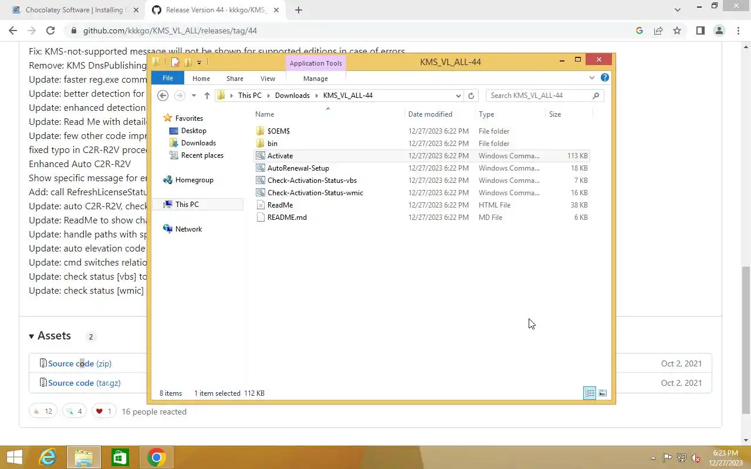Select the Check-Activation-Status-wmic script icon
Screen dimensions: 751x469
tap(261, 193)
